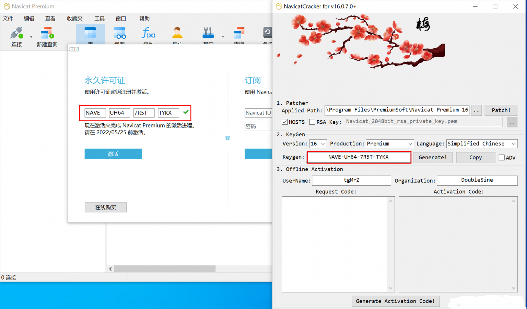
Task: Open the 连接 connection tool in Navicat
Action: 16,37
